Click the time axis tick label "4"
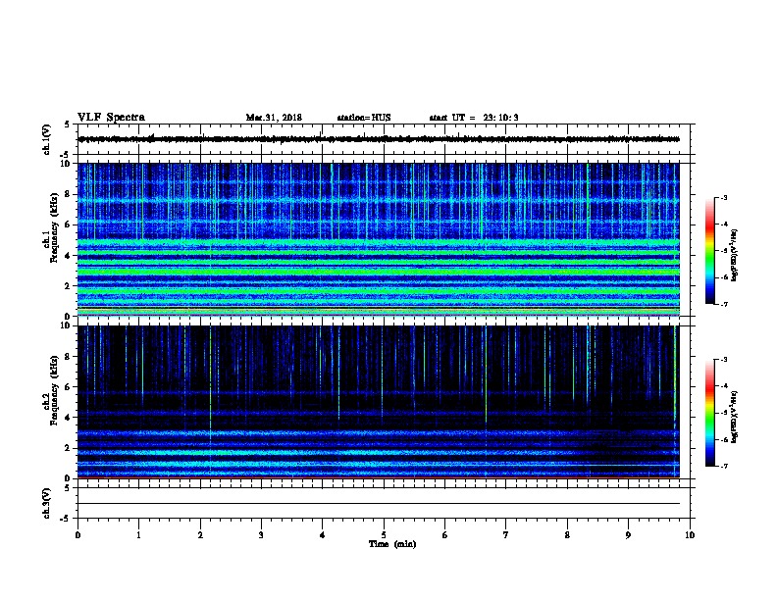This screenshot has height=600, width=777. point(322,534)
